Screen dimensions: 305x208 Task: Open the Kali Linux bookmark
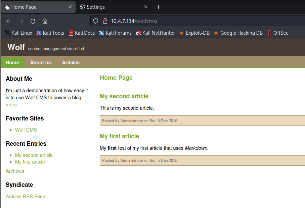click(18, 33)
